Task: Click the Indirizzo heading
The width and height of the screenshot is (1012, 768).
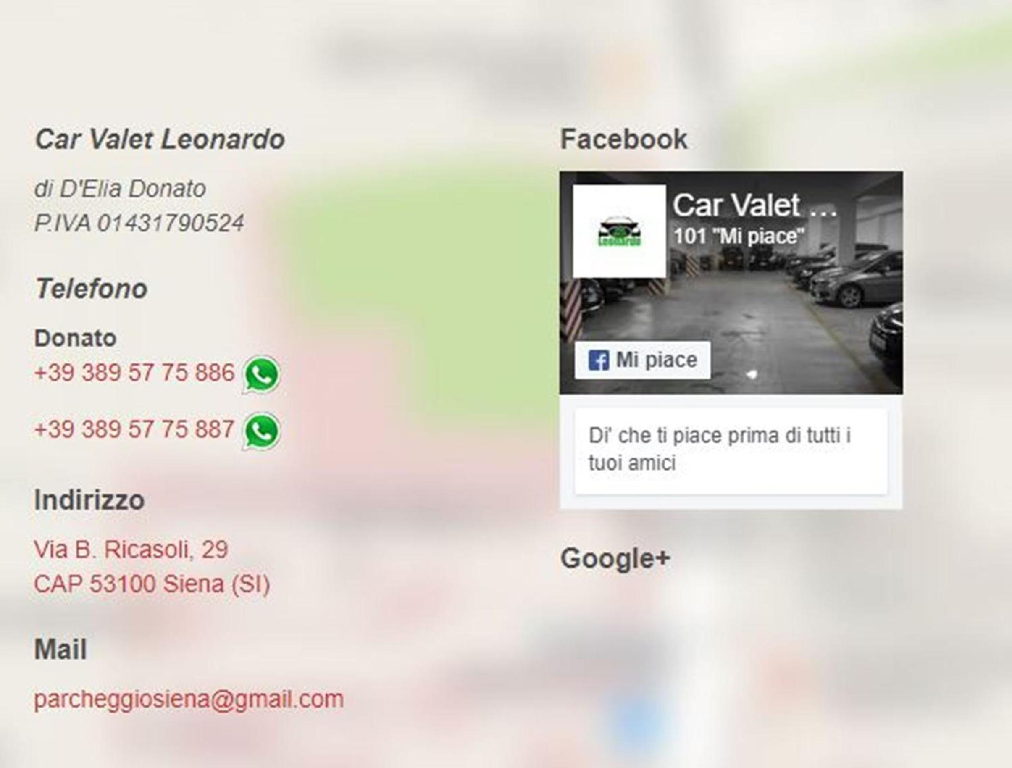Action: (89, 500)
